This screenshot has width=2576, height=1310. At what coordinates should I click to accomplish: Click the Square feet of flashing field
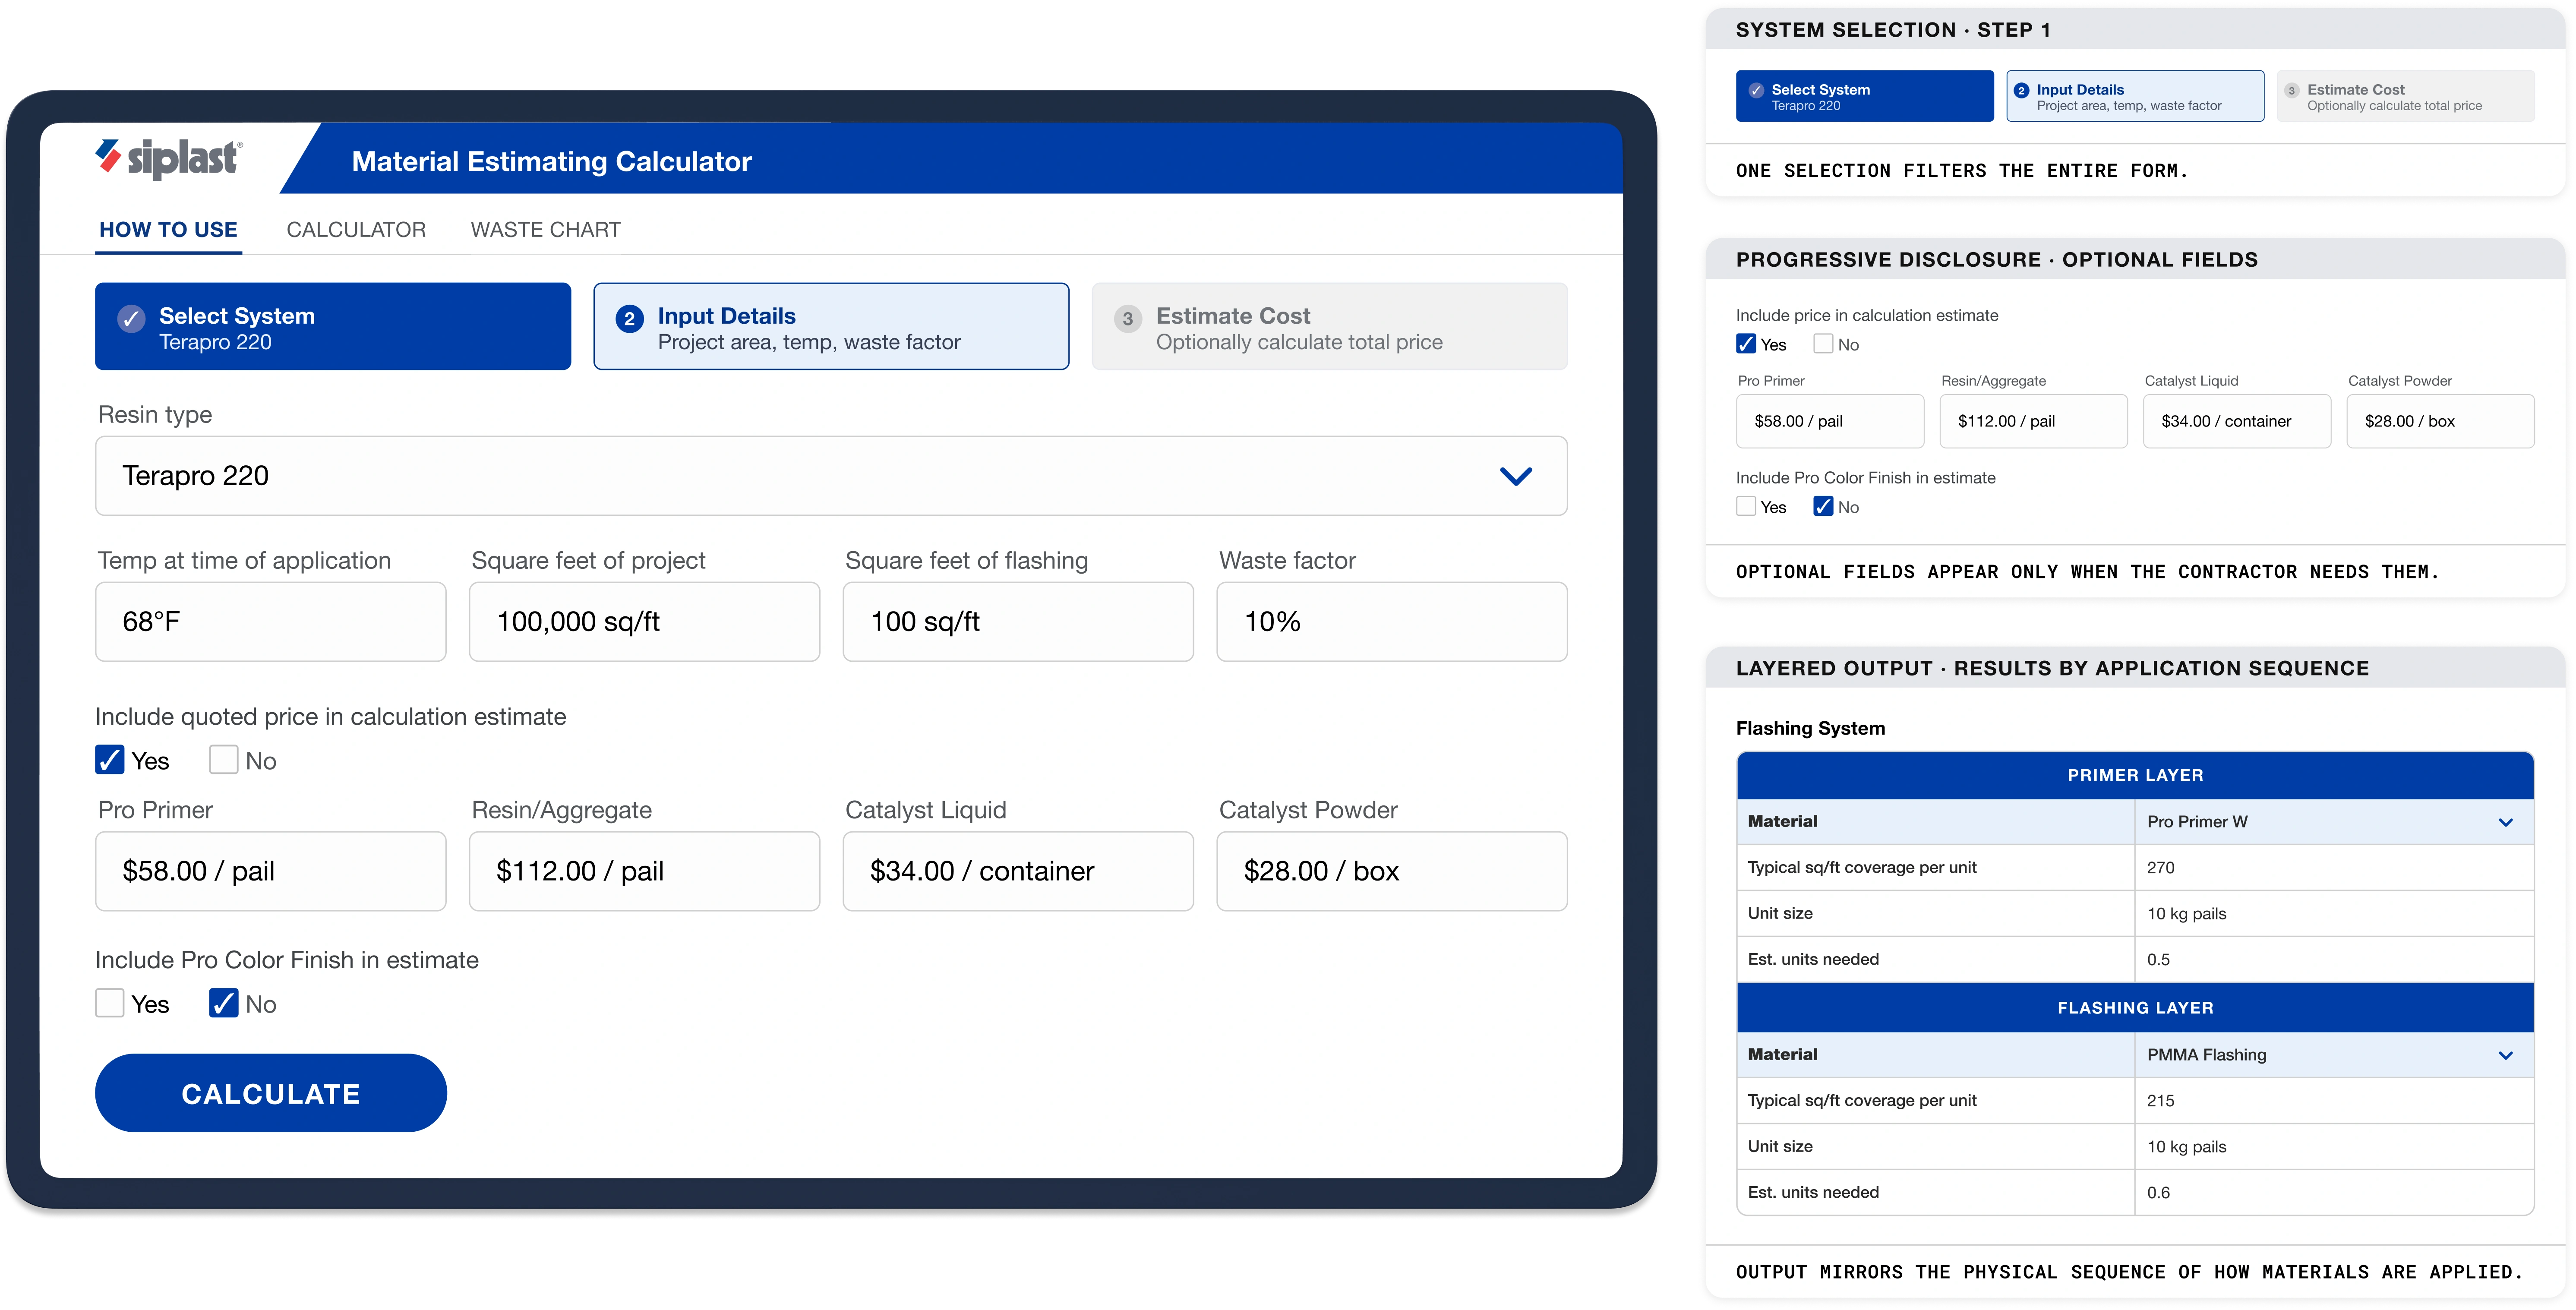(x=1018, y=622)
